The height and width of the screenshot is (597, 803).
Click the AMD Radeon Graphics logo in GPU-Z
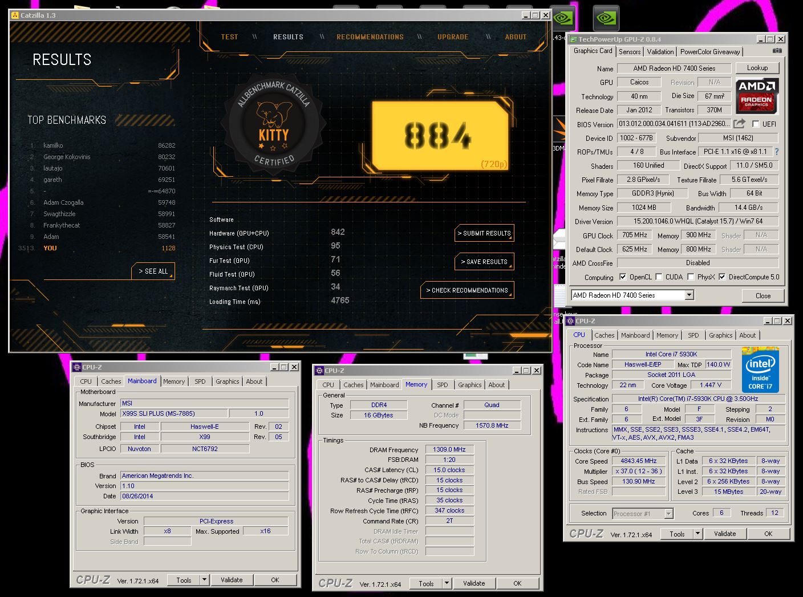[757, 96]
